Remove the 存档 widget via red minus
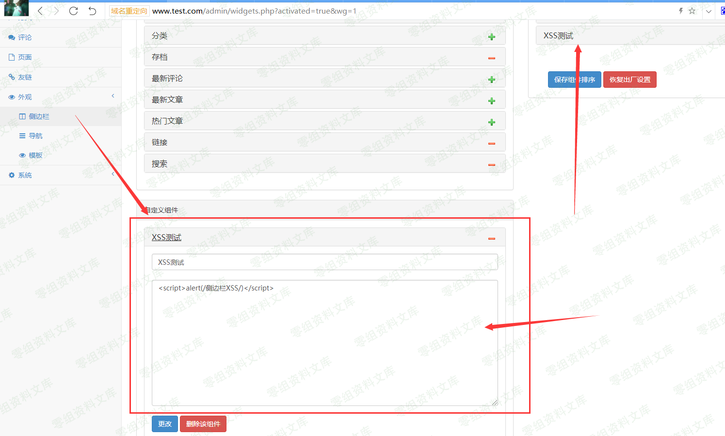Image resolution: width=725 pixels, height=436 pixels. (492, 57)
